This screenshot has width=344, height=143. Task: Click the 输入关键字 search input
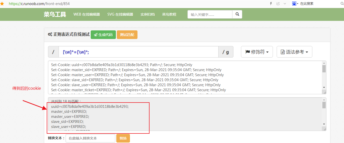210,15
